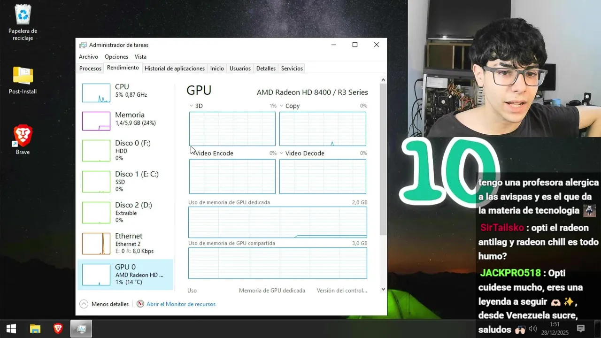Switch to the Procesos tab

(x=90, y=69)
